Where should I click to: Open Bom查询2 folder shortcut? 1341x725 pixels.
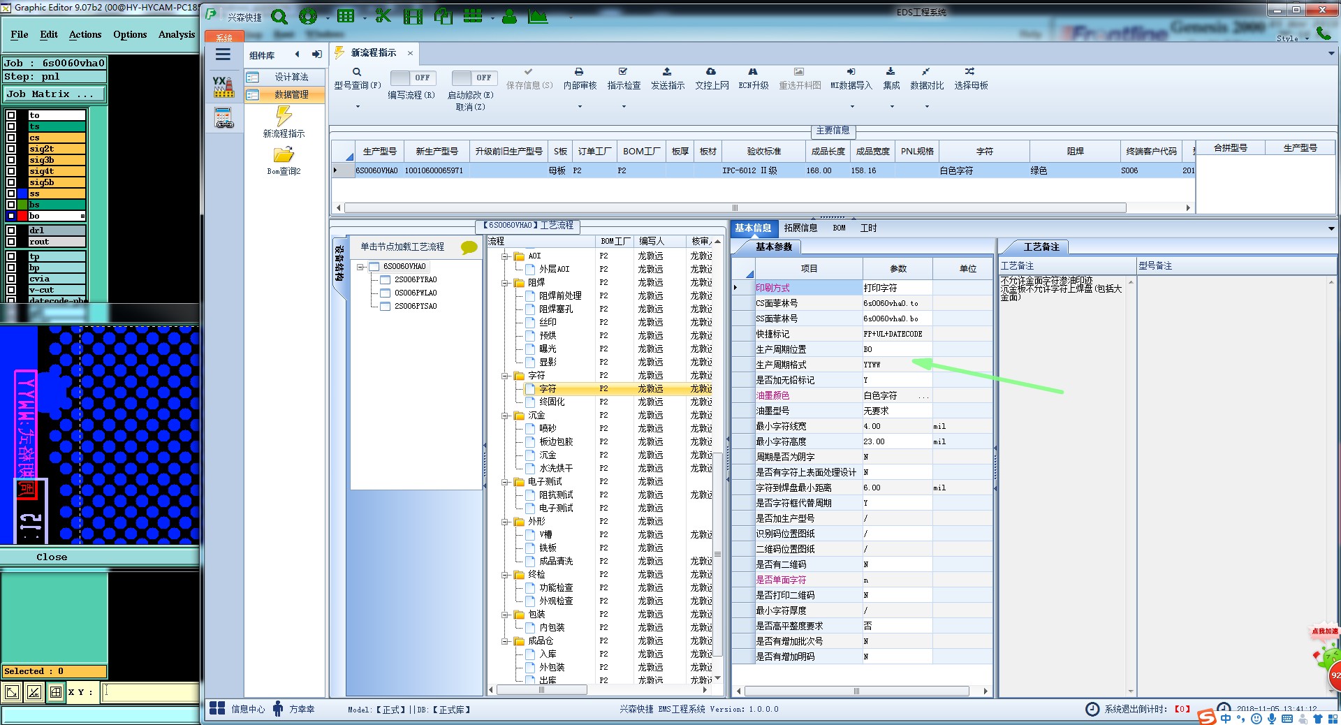click(284, 161)
